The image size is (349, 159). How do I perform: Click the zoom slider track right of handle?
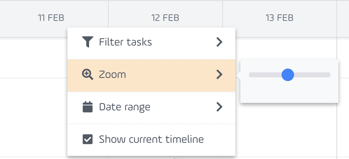coord(312,75)
